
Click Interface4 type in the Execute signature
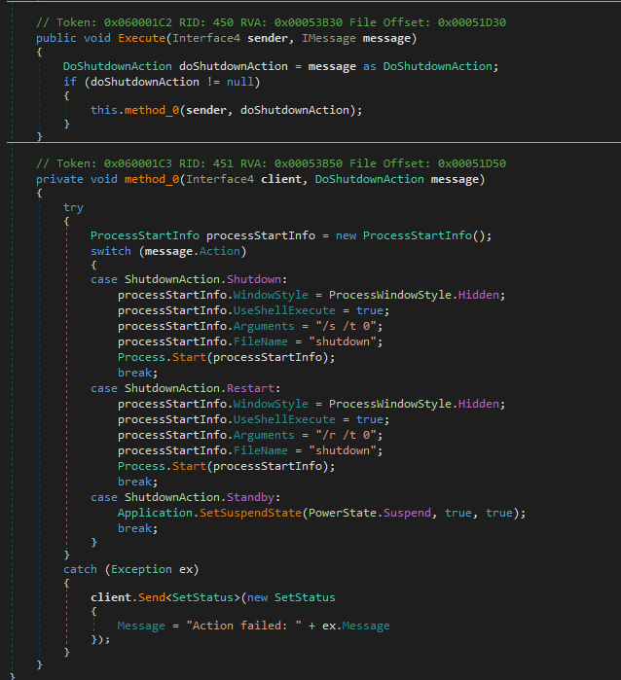pos(206,38)
